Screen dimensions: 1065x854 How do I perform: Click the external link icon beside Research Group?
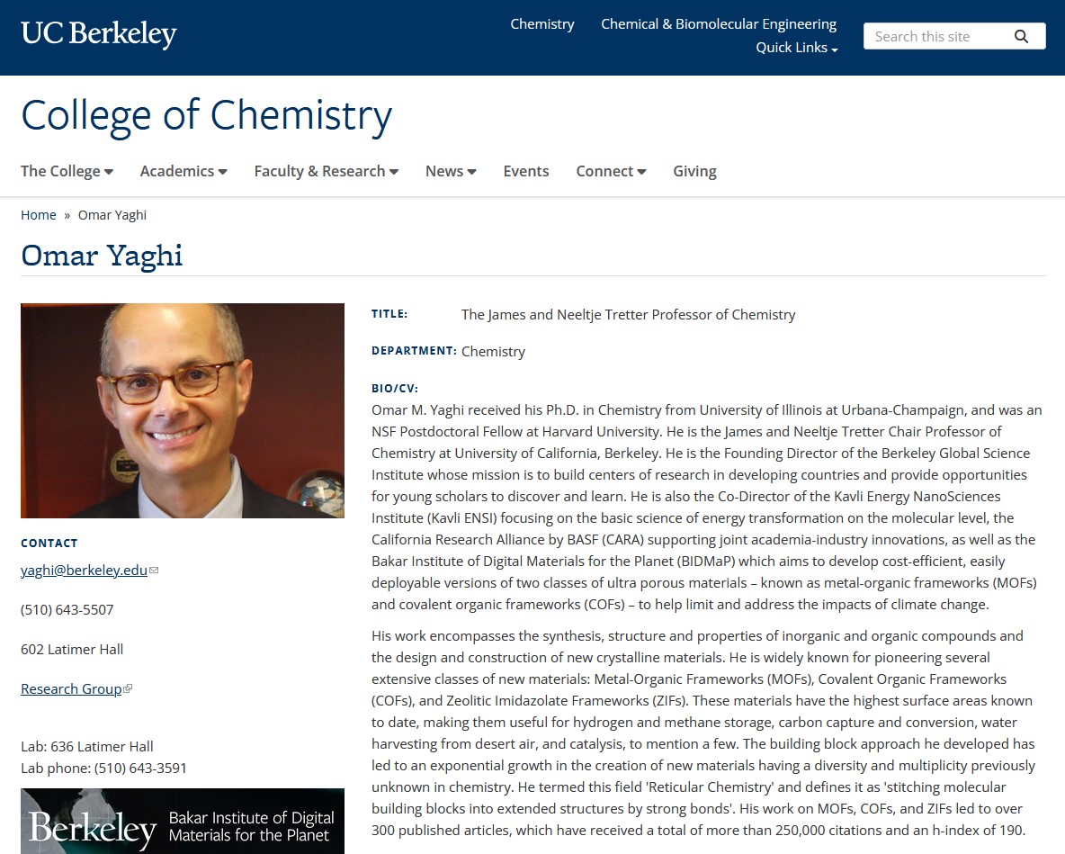click(x=128, y=688)
